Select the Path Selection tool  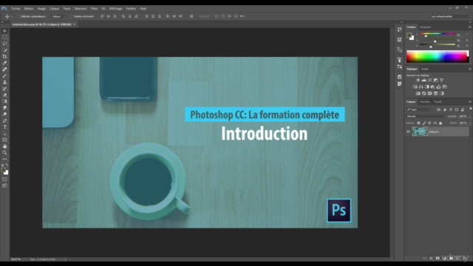click(x=4, y=133)
